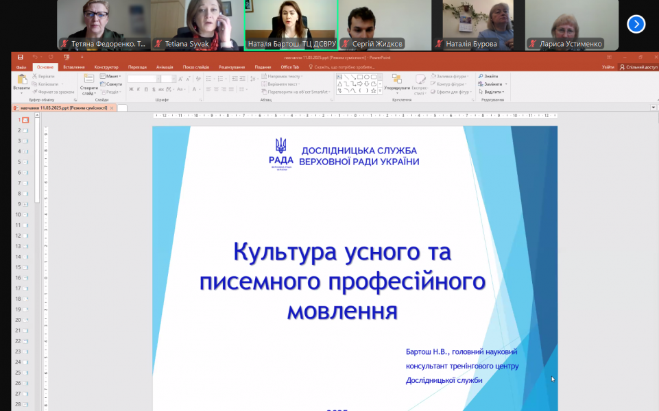Expand the Replace (Замінити) dropdown arrow

click(x=505, y=84)
